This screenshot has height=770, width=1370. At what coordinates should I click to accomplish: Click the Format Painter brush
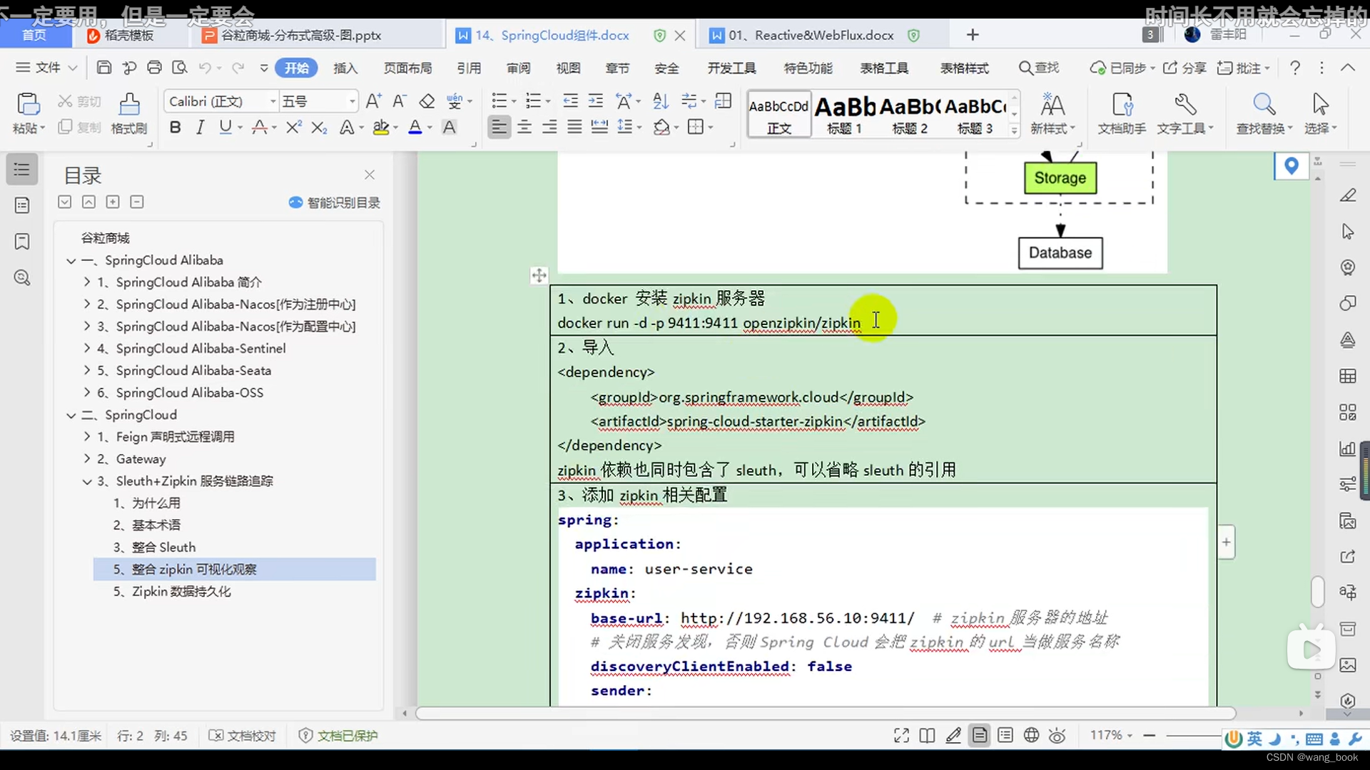click(x=129, y=104)
